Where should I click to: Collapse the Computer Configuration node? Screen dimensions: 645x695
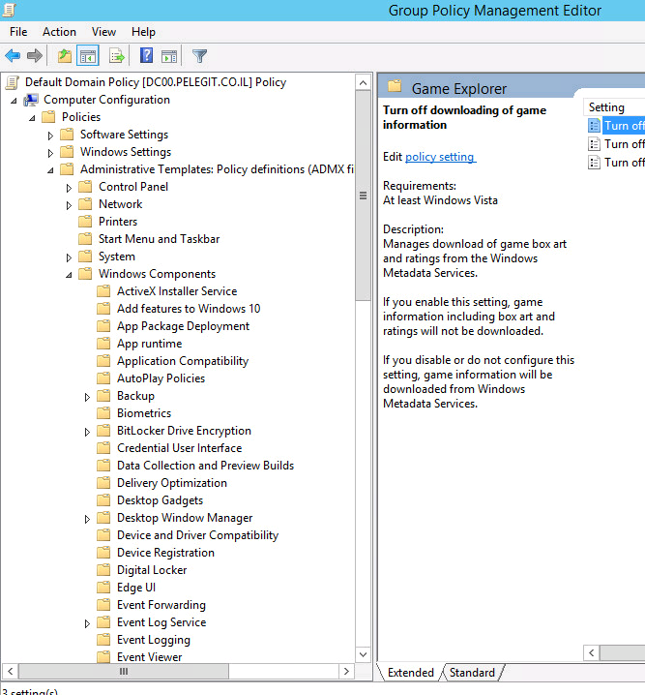(14, 101)
